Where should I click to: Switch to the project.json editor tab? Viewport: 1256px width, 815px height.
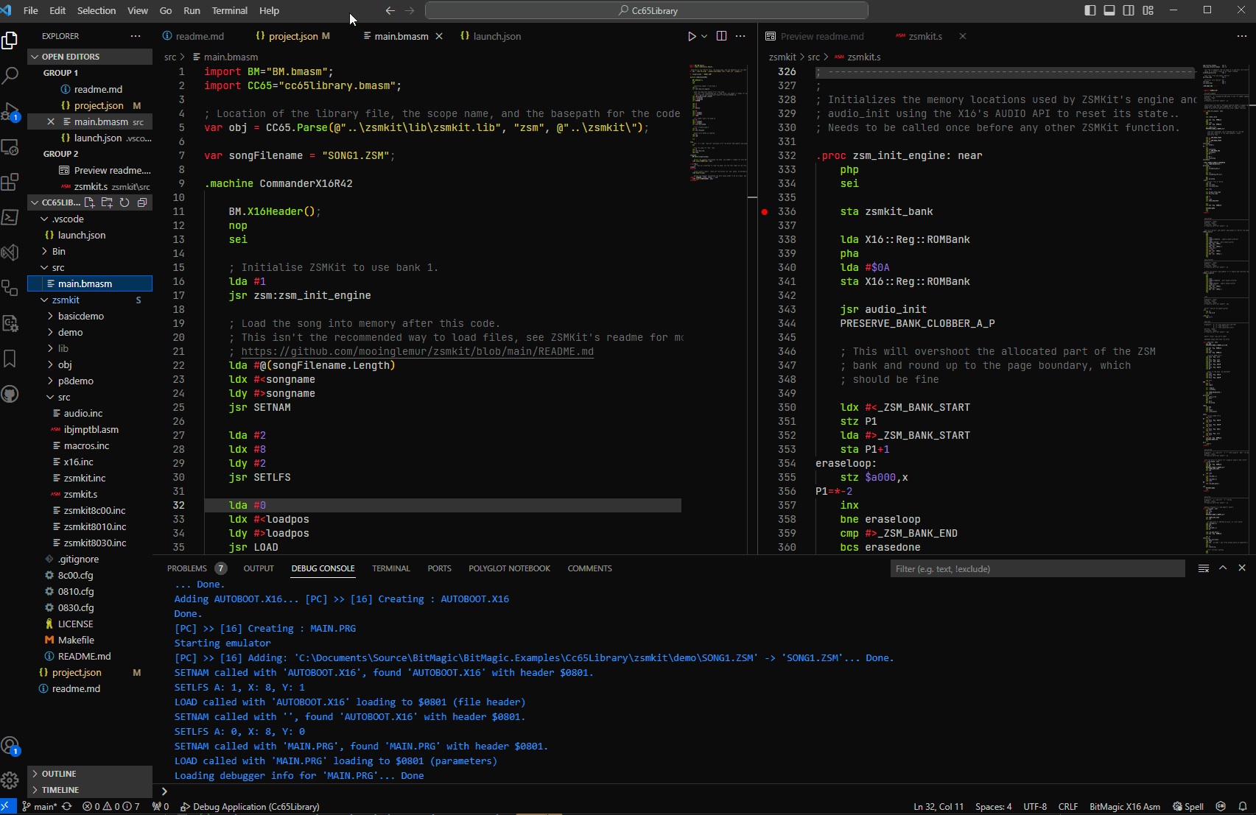tap(292, 36)
